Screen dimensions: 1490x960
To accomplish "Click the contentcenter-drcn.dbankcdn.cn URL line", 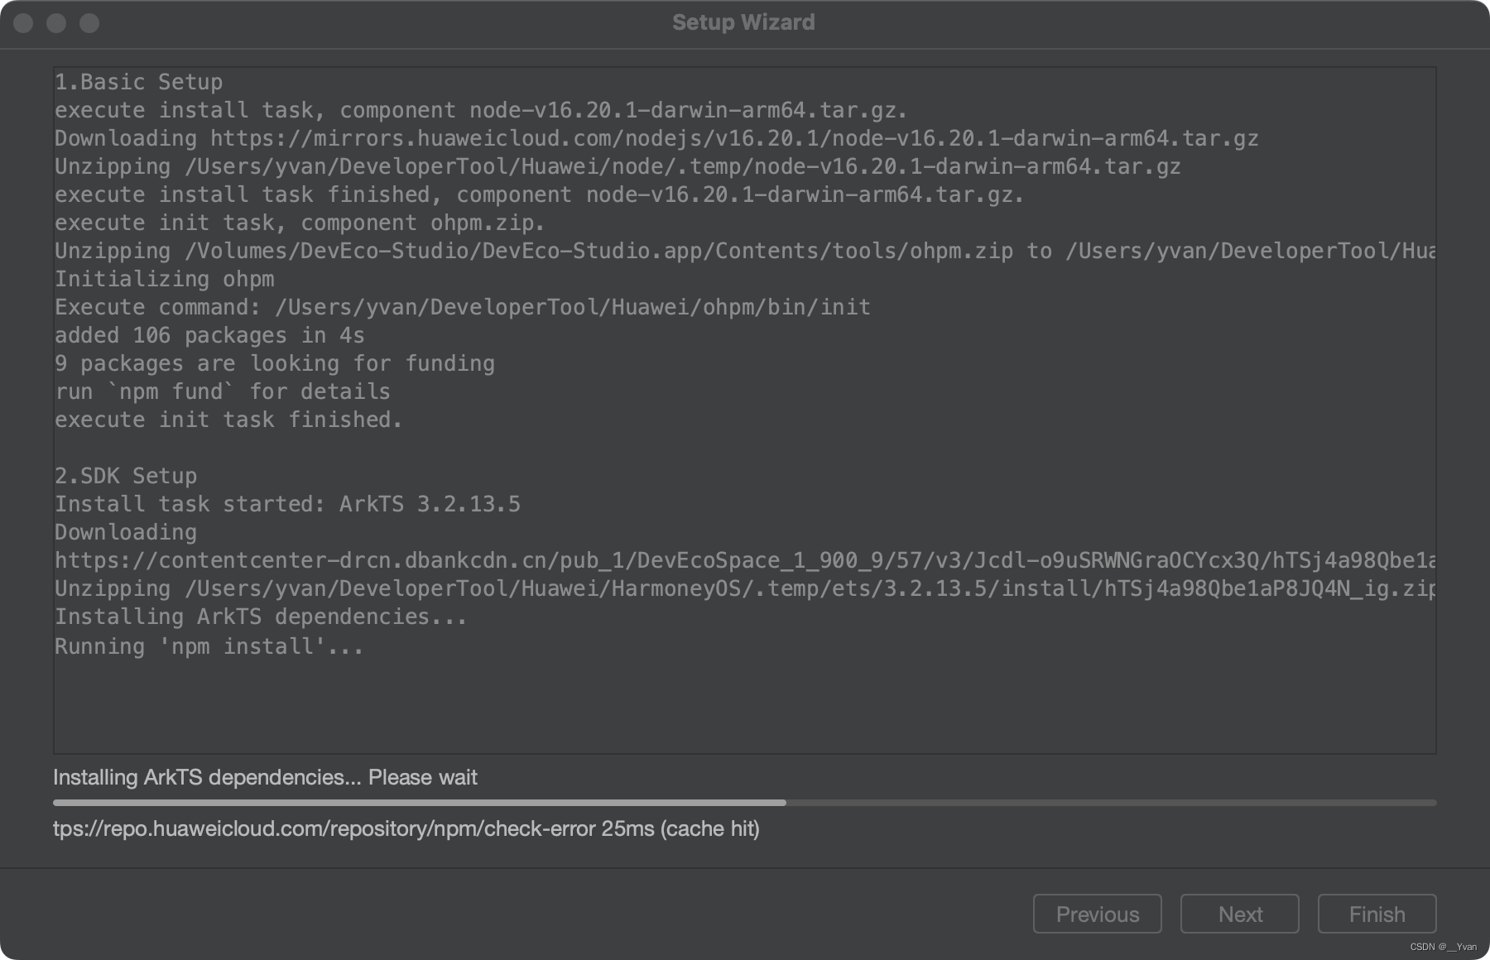I will coord(745,560).
